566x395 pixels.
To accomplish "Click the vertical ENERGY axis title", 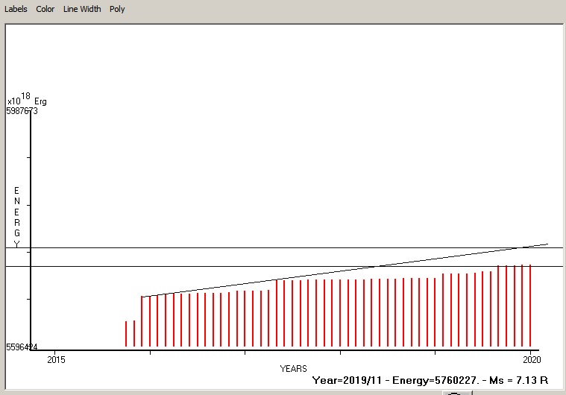I will click(16, 218).
